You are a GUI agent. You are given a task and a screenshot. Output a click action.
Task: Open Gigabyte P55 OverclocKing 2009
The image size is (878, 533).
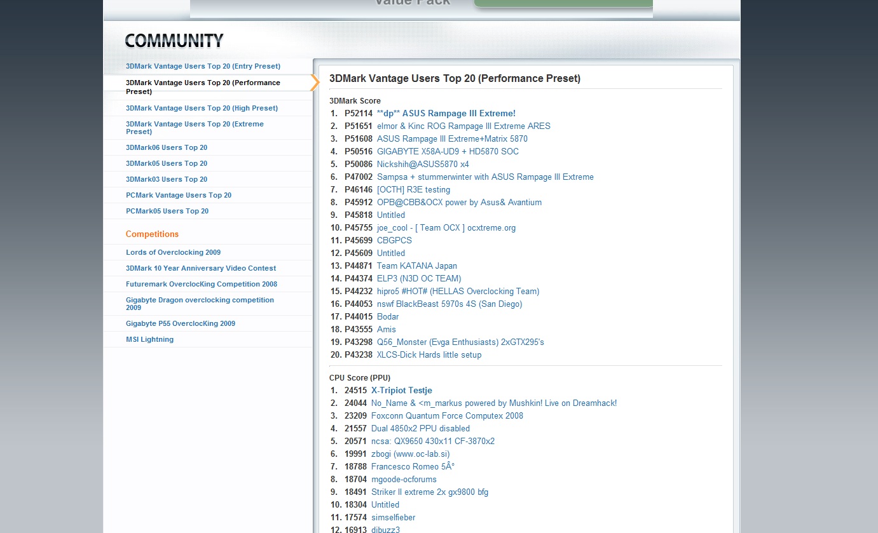pos(181,323)
